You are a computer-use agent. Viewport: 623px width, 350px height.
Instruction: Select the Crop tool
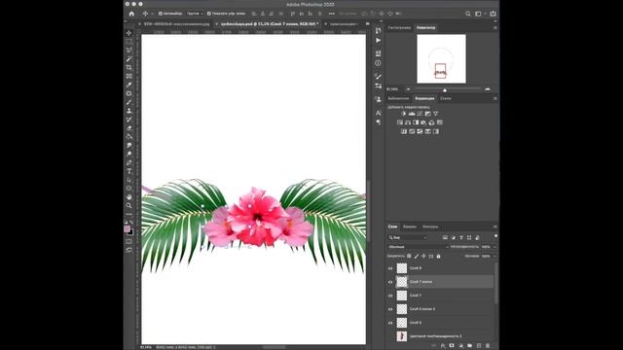tap(128, 67)
